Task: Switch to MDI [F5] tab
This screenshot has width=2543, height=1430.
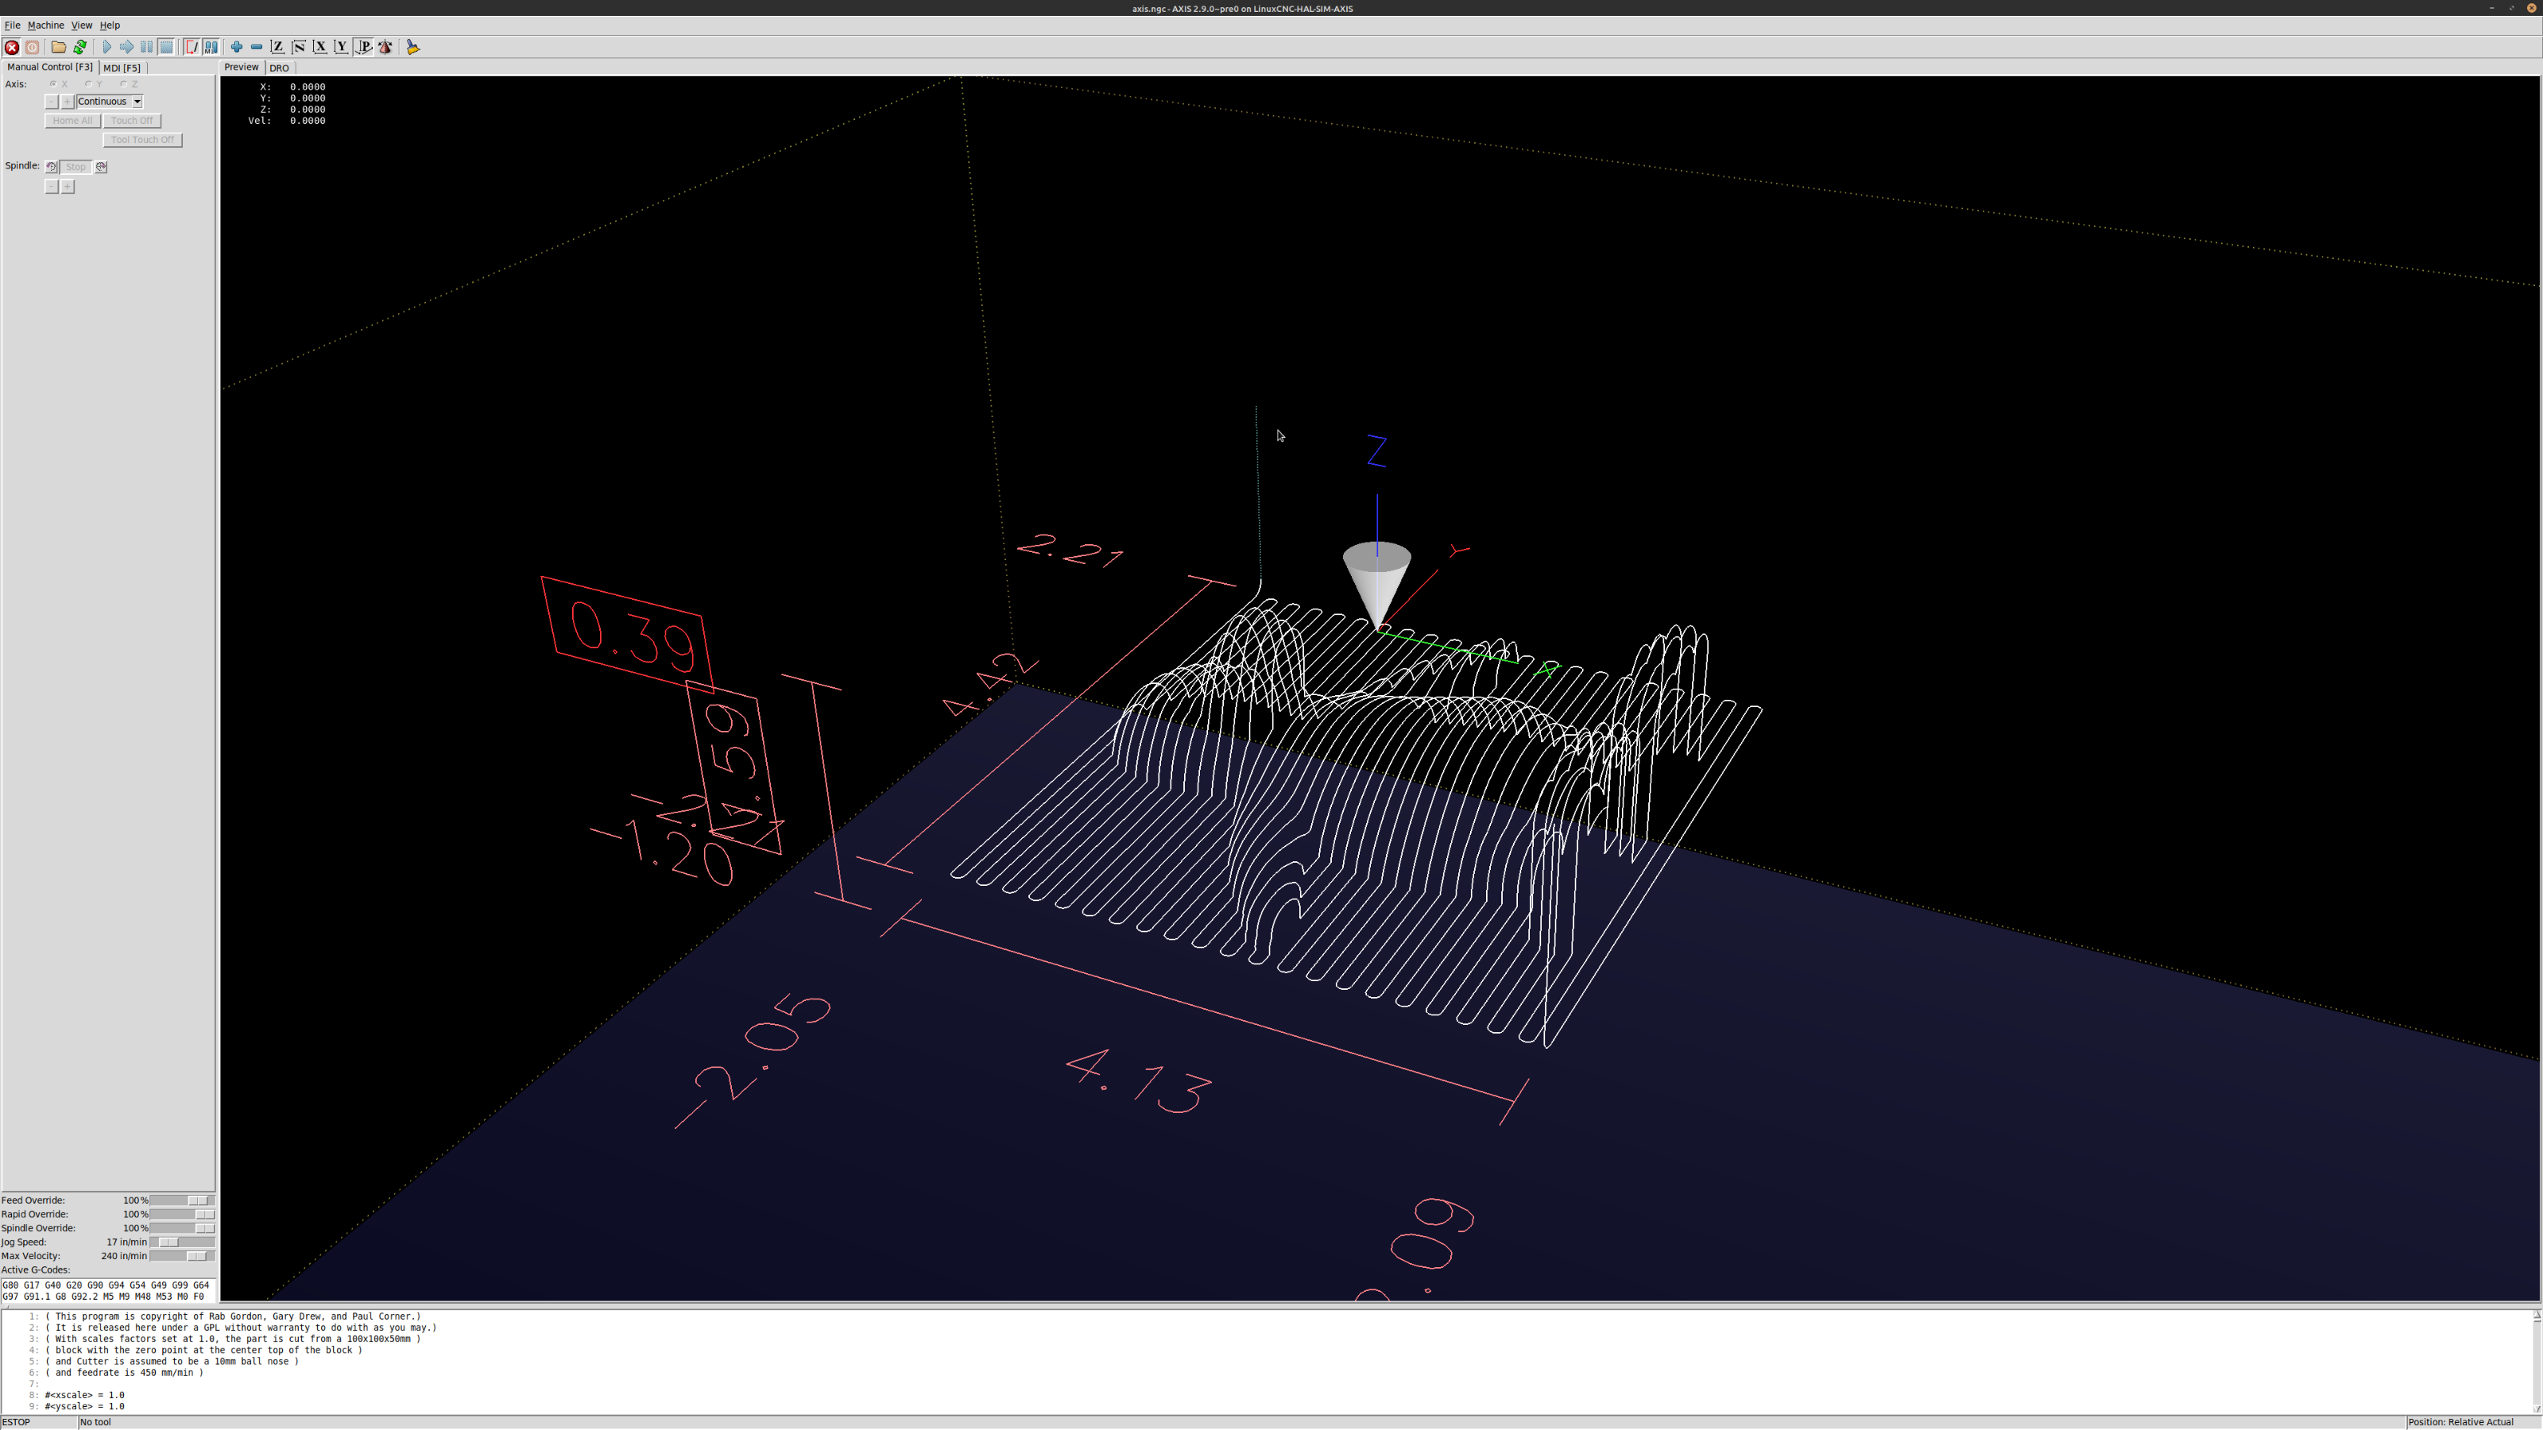Action: [x=122, y=68]
